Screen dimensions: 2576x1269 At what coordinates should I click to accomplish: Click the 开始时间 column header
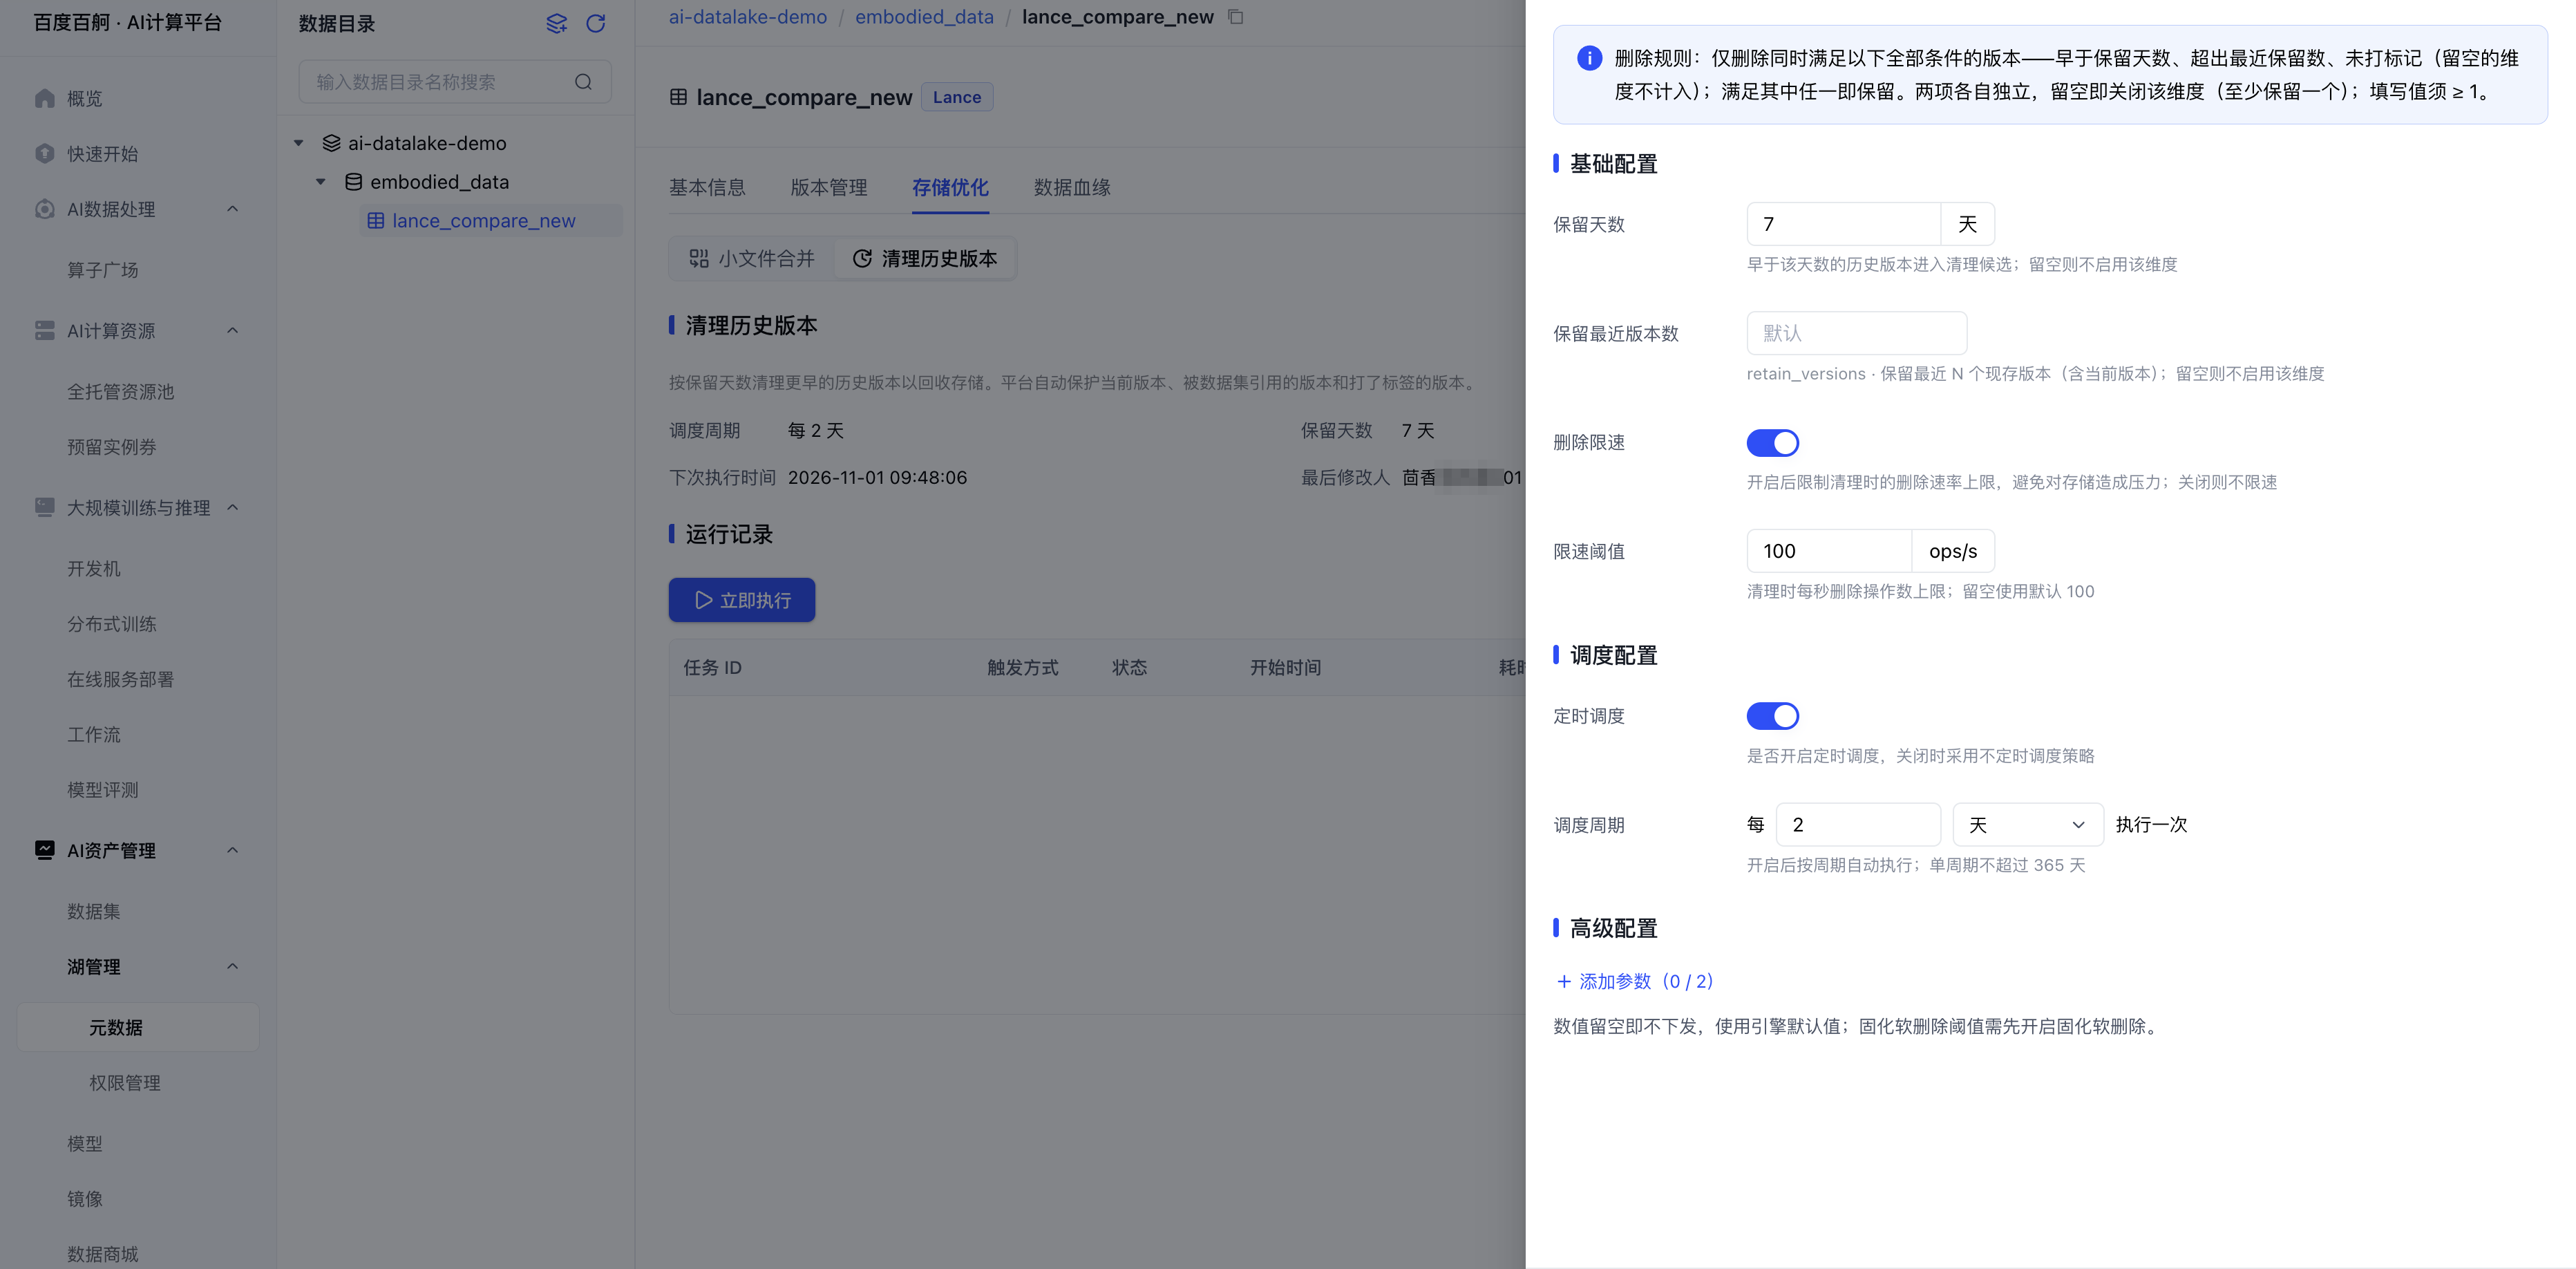(1285, 667)
